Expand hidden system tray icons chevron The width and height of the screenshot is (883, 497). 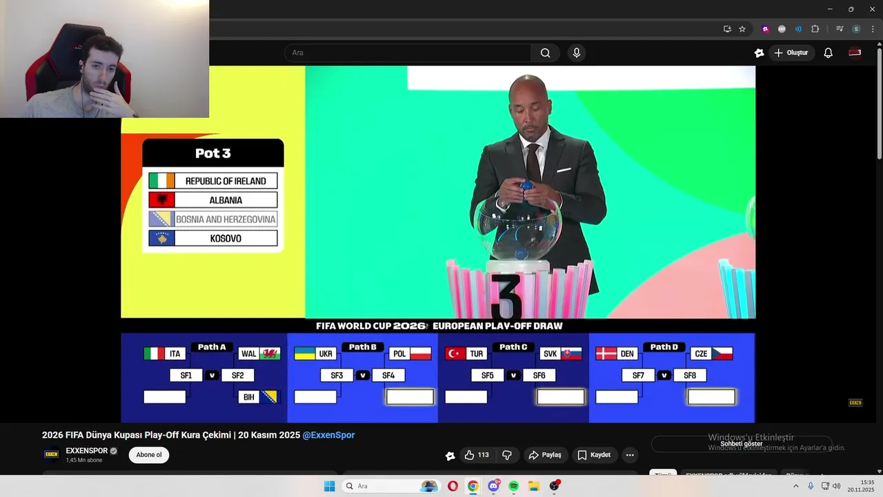tap(795, 486)
